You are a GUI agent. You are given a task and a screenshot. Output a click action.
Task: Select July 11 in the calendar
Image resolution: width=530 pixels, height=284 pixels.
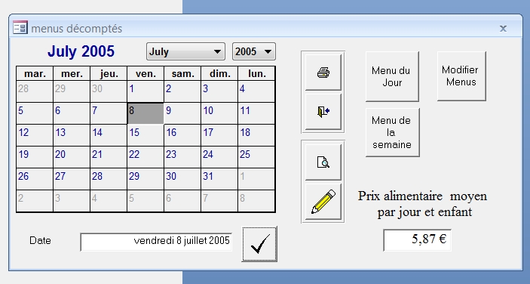point(256,113)
